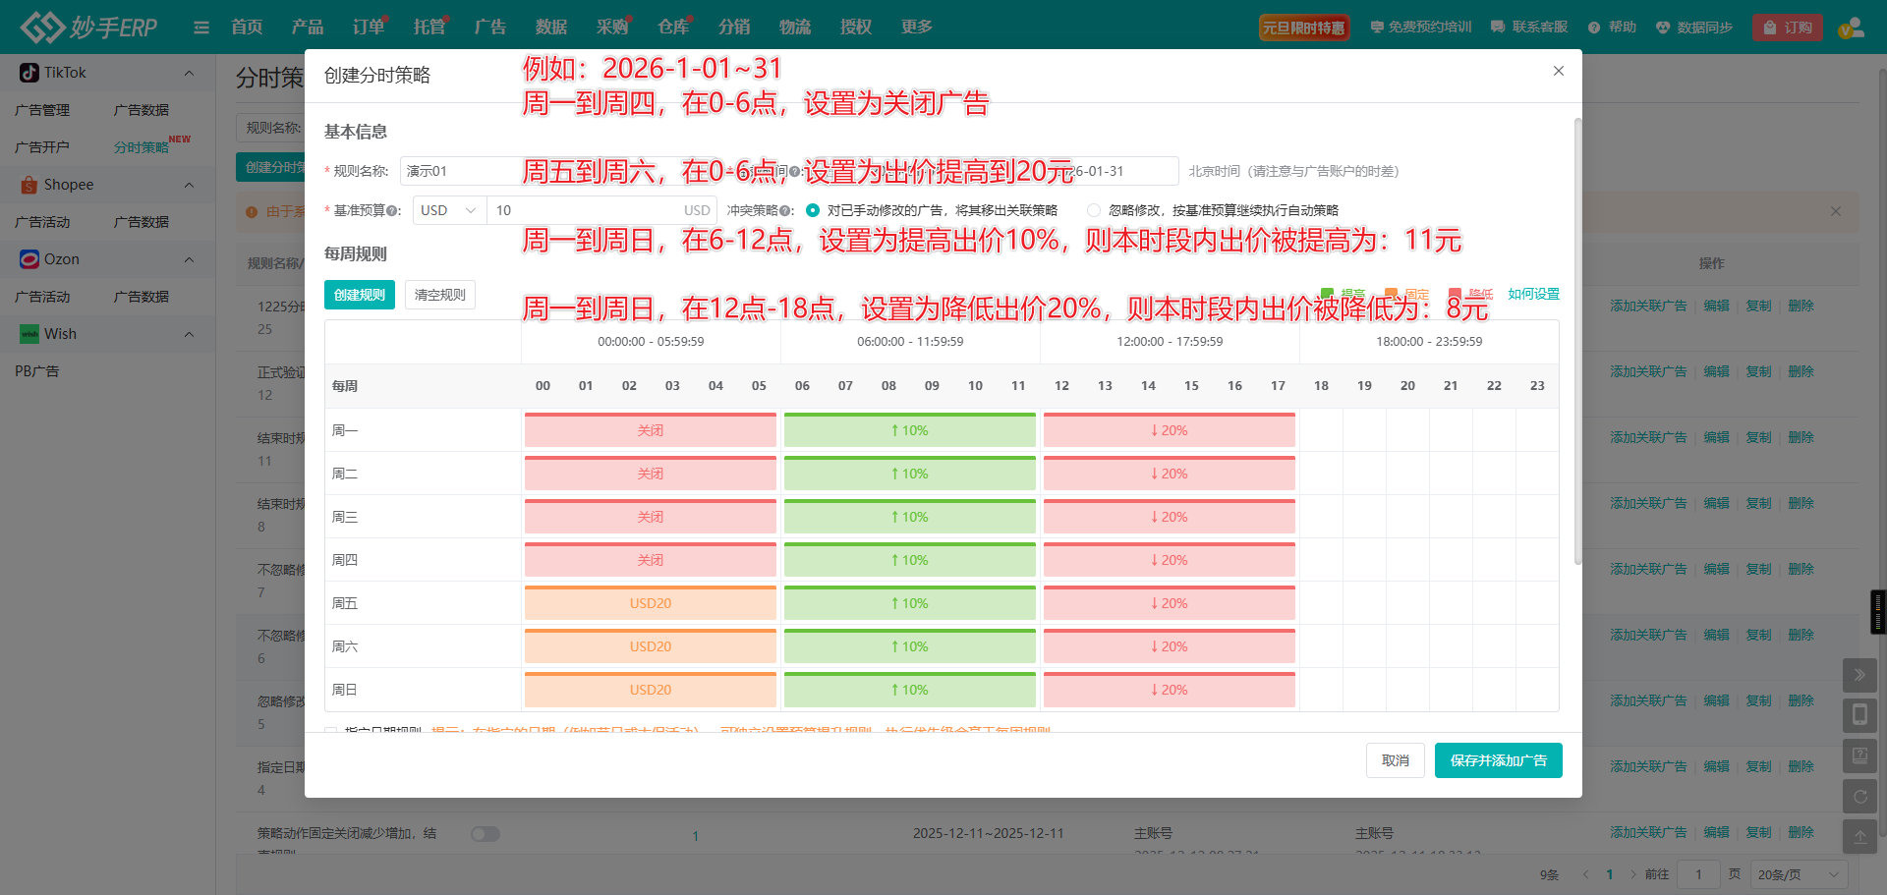Open the 如何设置 link
The image size is (1887, 895).
point(1534,294)
